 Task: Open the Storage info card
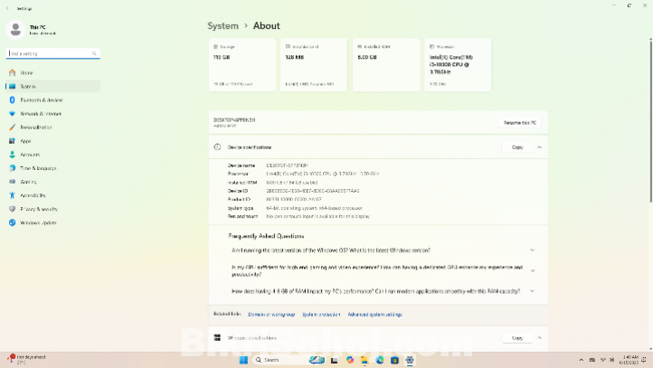click(x=242, y=65)
